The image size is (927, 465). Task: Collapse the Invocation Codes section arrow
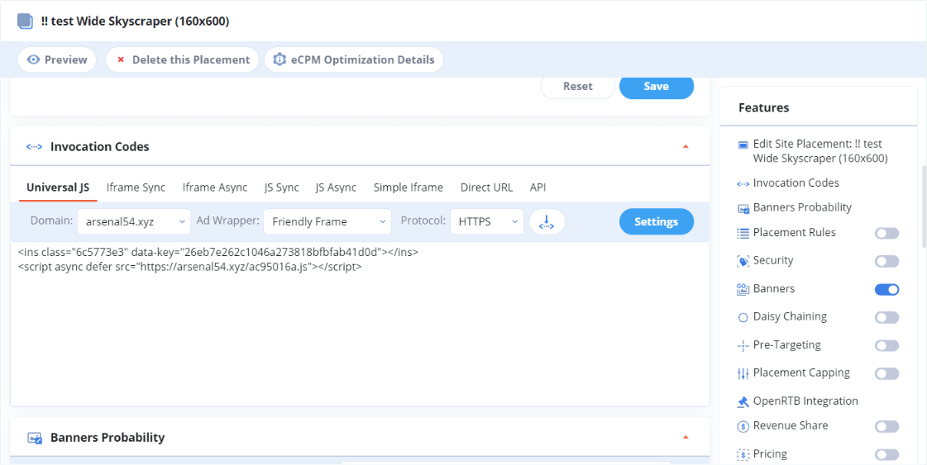(685, 147)
